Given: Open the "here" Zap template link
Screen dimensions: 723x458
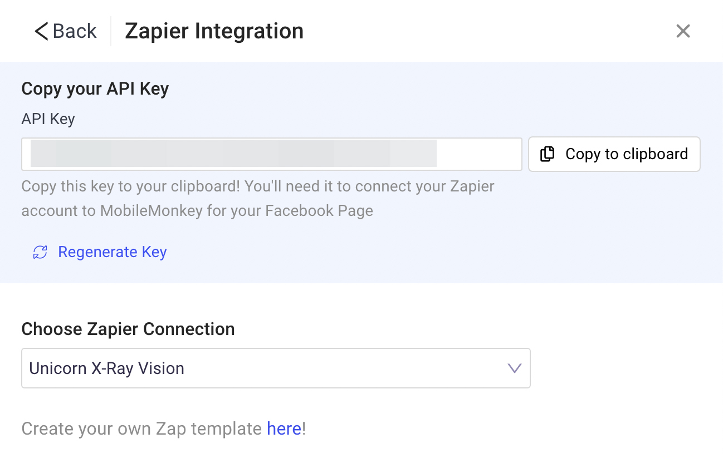Looking at the screenshot, I should pyautogui.click(x=284, y=429).
